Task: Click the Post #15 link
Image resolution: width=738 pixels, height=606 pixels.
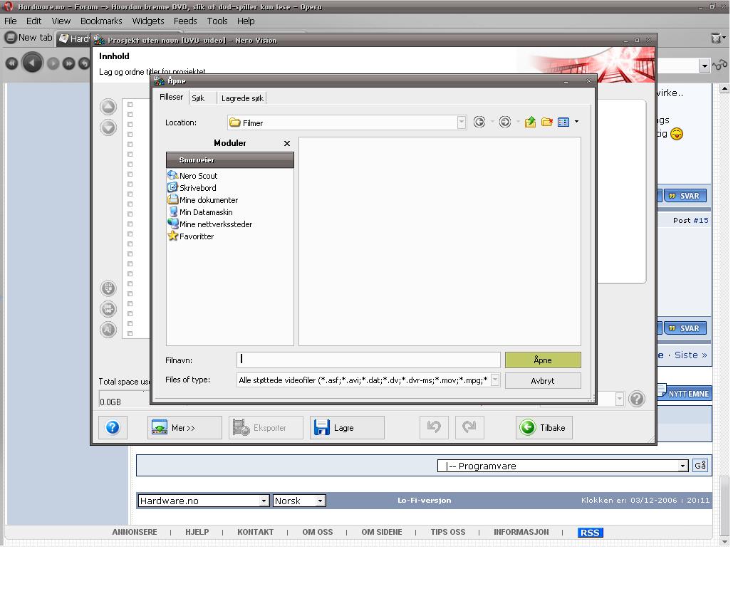Action: (690, 220)
